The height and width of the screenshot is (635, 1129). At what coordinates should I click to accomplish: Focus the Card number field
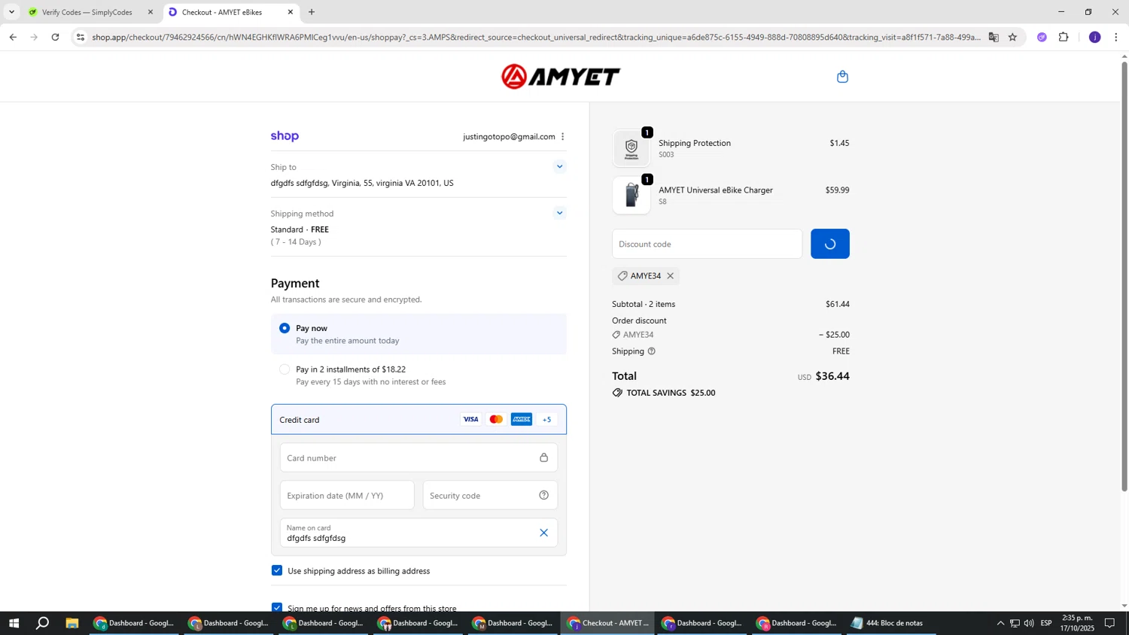(418, 457)
